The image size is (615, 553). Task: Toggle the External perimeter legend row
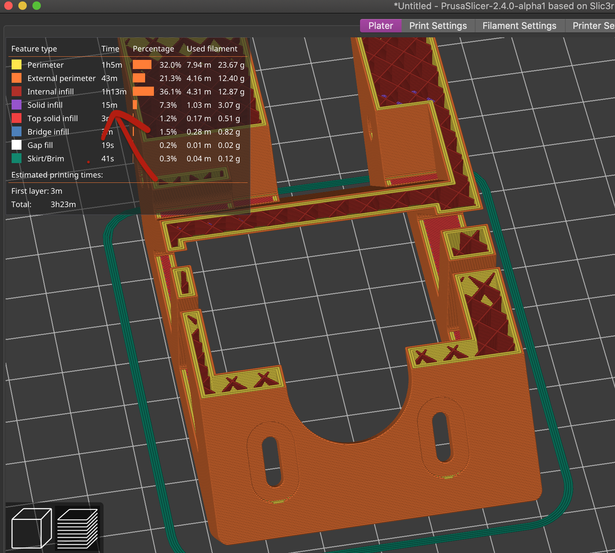pyautogui.click(x=128, y=78)
